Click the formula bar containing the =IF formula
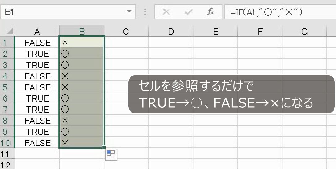 pyautogui.click(x=280, y=12)
